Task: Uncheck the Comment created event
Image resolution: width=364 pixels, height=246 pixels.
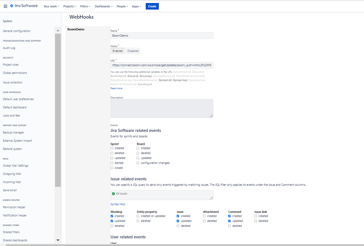Action: pos(229,216)
